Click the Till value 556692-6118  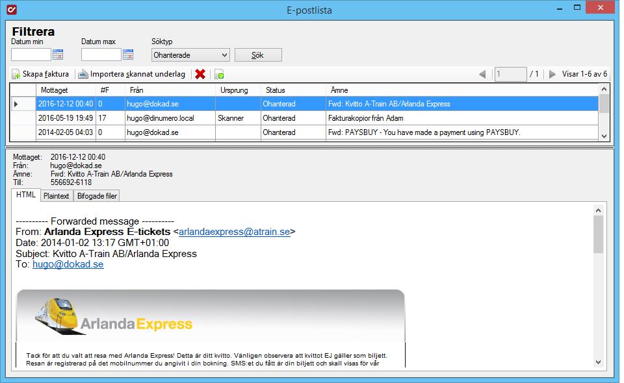tap(71, 182)
